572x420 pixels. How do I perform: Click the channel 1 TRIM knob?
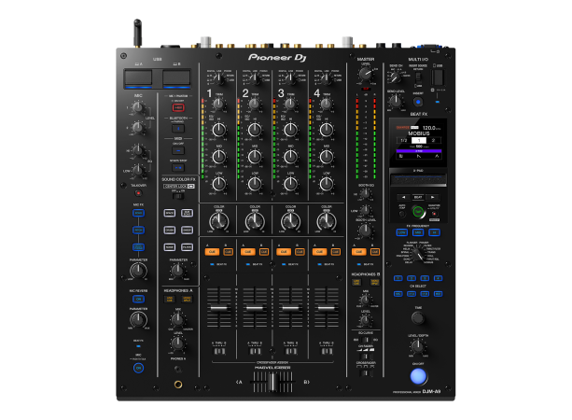tap(218, 105)
